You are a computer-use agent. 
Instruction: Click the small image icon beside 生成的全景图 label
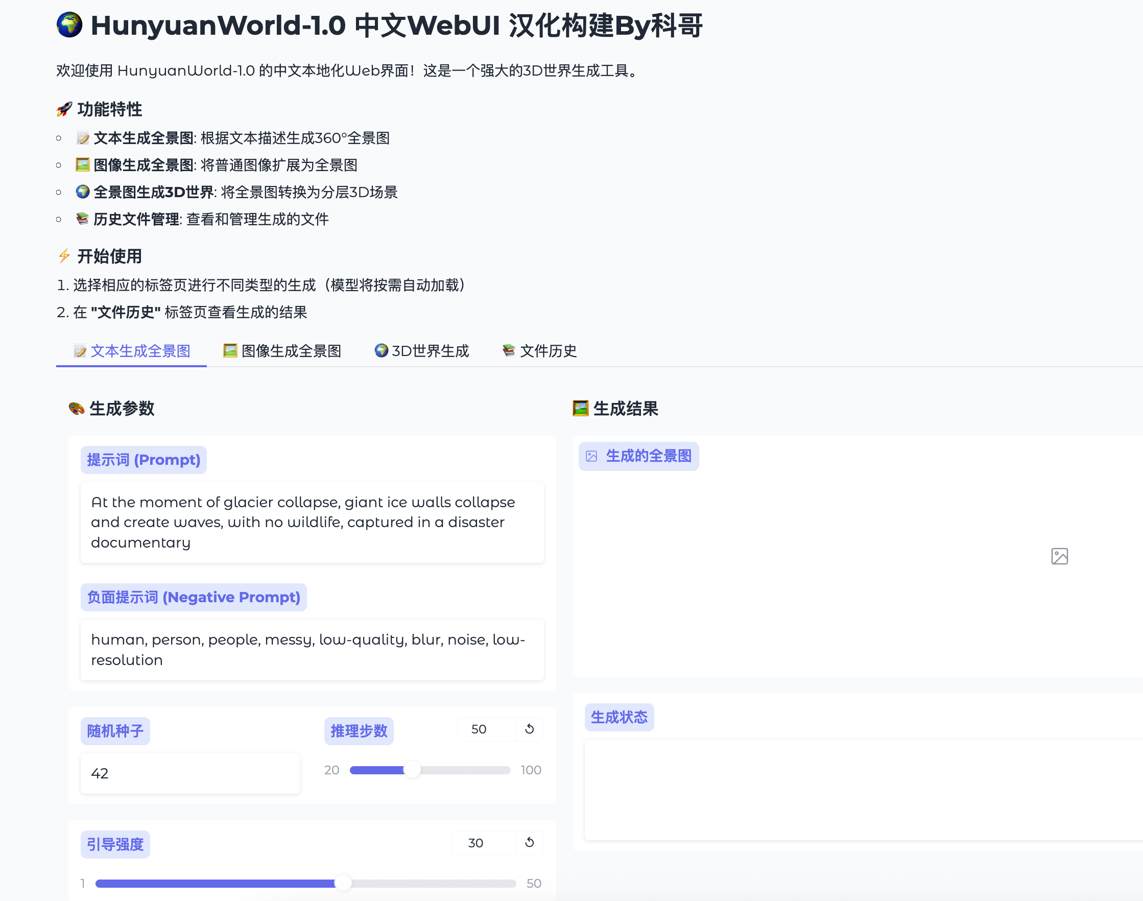pyautogui.click(x=592, y=456)
